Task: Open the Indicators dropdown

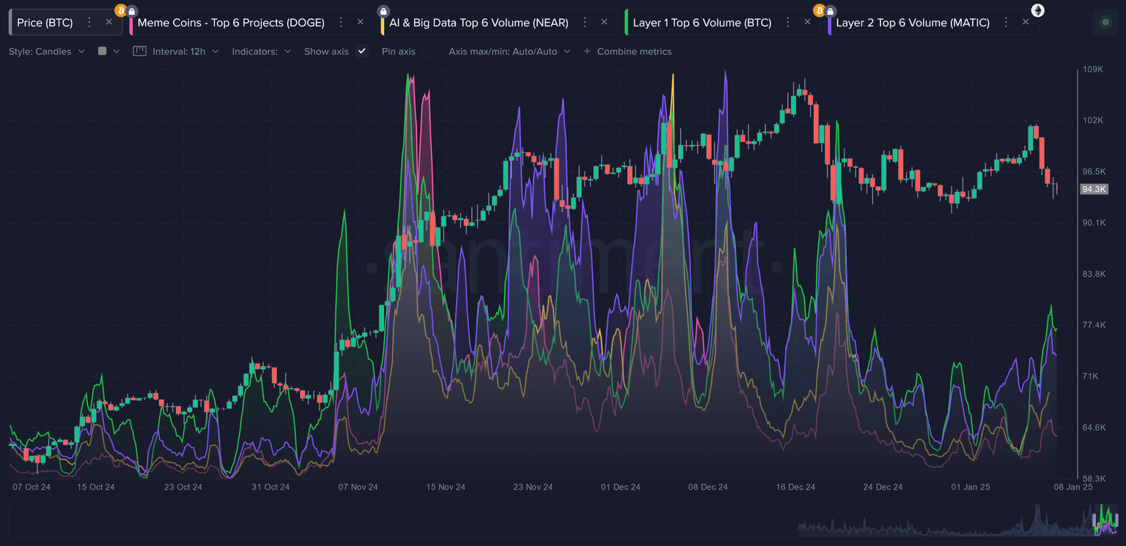Action: click(261, 51)
